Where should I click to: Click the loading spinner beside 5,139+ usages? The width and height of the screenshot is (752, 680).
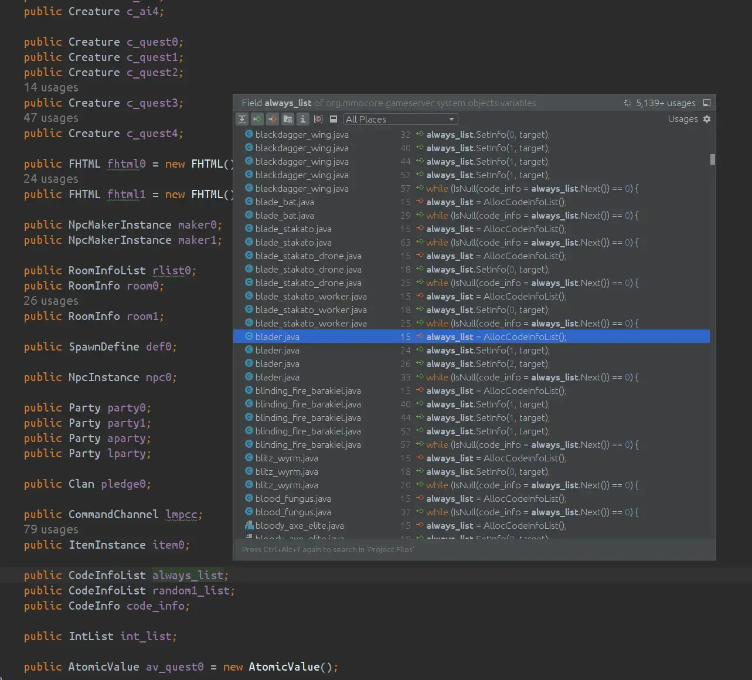coord(628,103)
